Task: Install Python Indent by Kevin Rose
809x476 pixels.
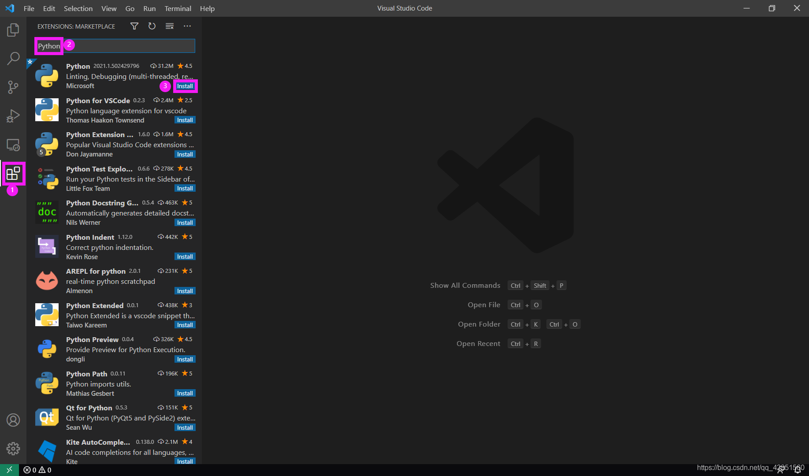Action: [185, 257]
